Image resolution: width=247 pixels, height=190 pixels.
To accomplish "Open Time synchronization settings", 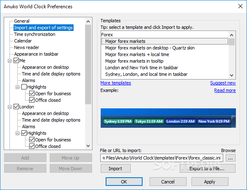I will [x=35, y=34].
